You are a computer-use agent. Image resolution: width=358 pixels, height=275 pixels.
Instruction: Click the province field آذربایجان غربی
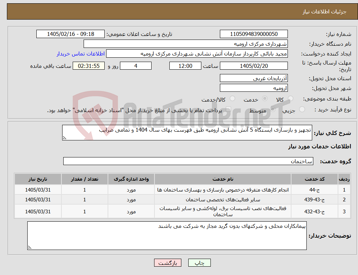(x=254, y=78)
